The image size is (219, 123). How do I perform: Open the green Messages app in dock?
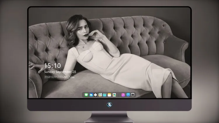[86, 95]
